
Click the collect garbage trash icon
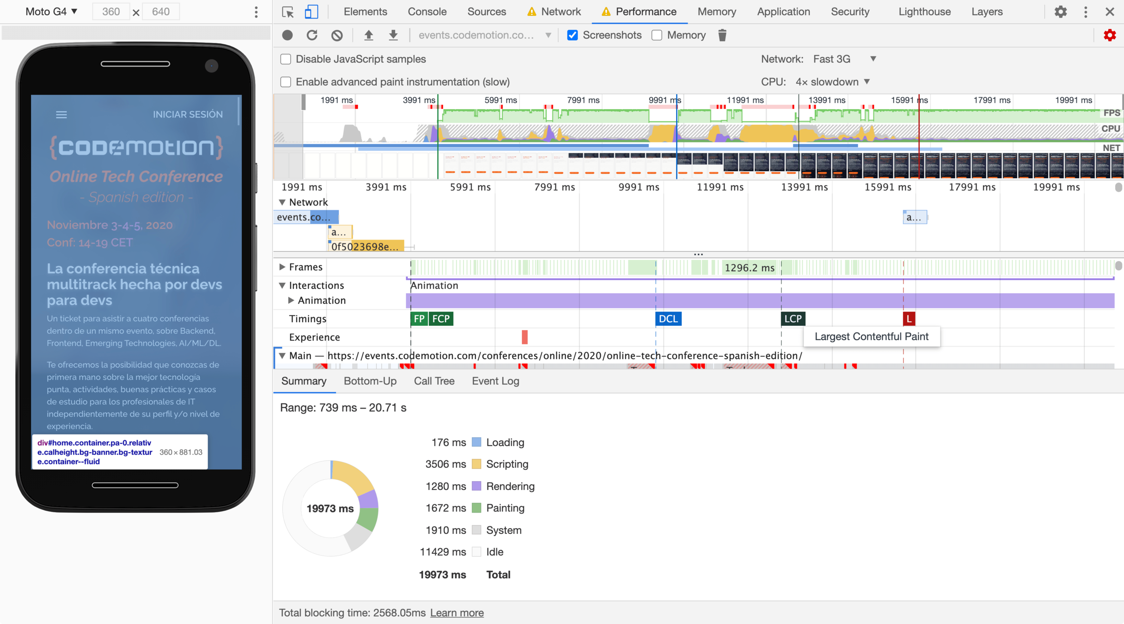pos(722,35)
